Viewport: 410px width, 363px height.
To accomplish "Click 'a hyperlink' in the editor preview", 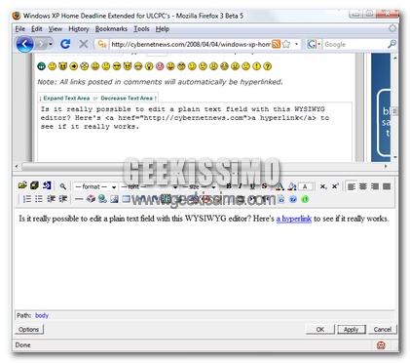I will click(x=294, y=219).
